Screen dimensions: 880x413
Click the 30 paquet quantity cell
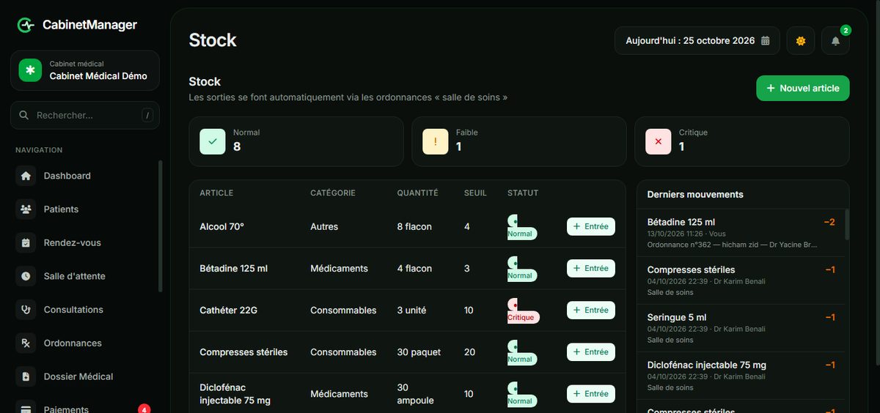coord(419,352)
